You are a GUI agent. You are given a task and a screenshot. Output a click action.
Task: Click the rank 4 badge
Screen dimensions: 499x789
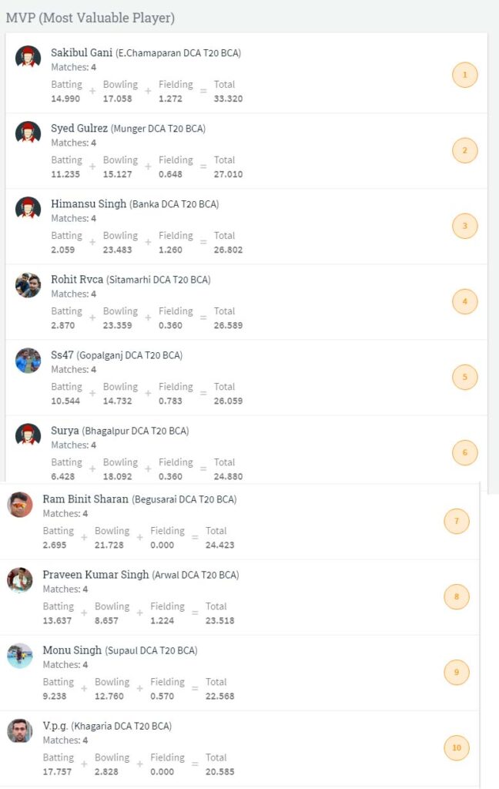pyautogui.click(x=464, y=301)
